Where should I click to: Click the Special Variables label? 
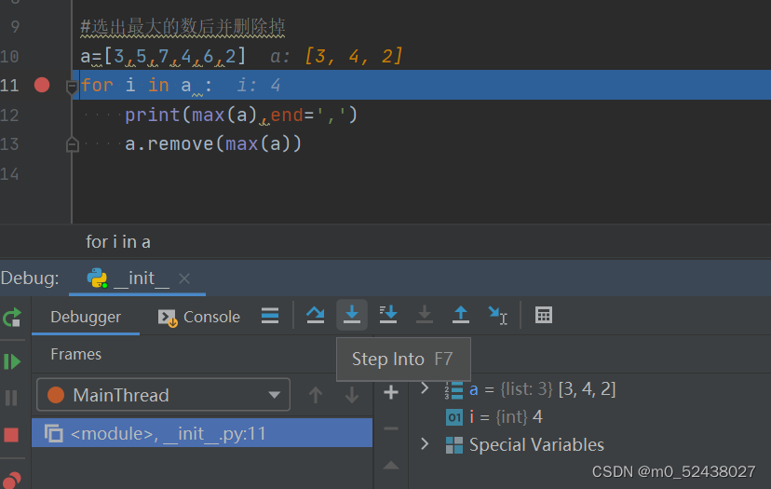[x=536, y=444]
